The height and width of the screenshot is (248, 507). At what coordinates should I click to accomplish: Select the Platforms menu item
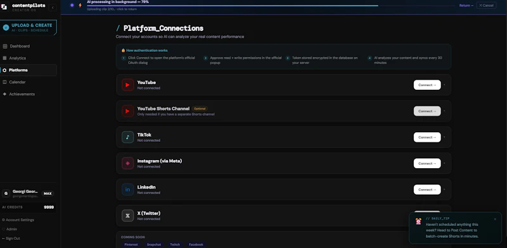pyautogui.click(x=29, y=70)
